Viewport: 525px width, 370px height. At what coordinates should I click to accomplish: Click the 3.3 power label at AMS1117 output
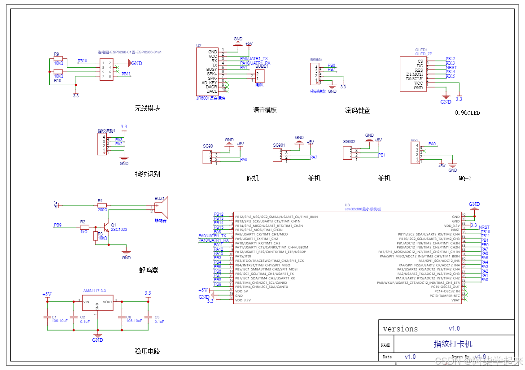[x=148, y=293]
